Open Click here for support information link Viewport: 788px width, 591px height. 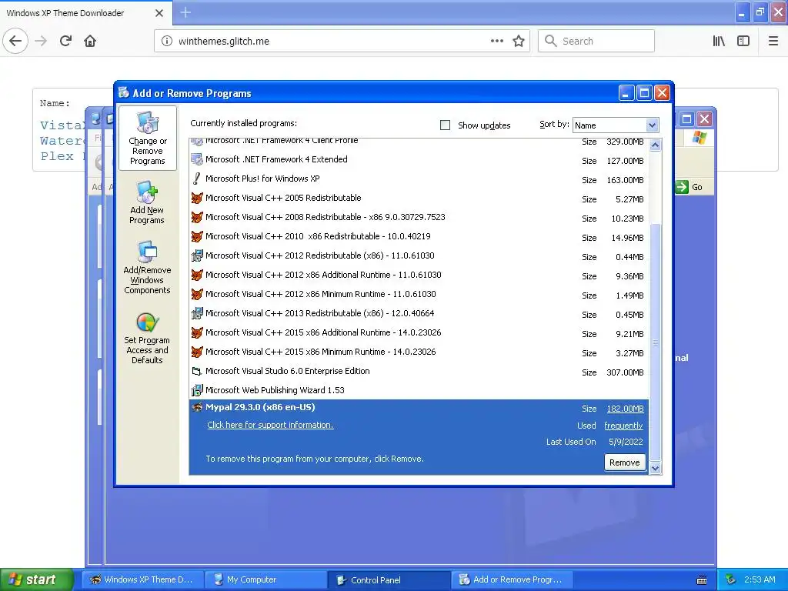270,425
